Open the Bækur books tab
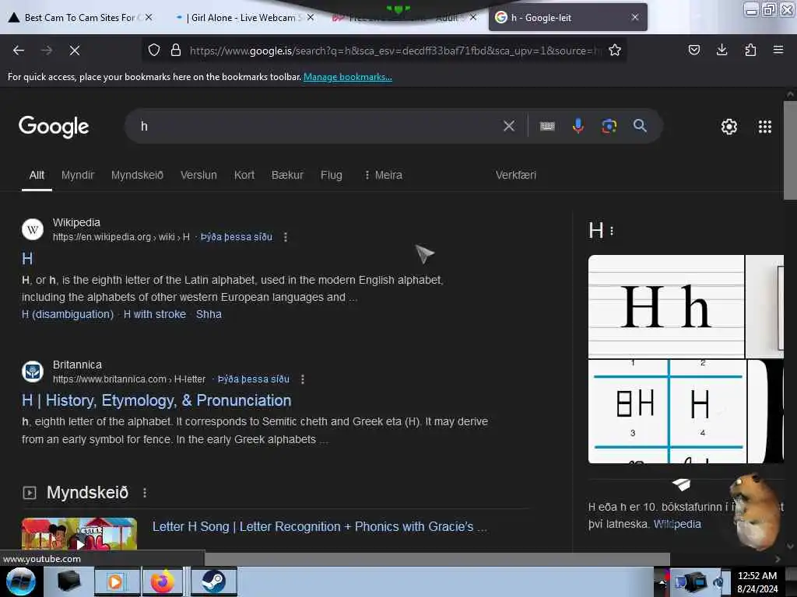797x597 pixels. coord(287,175)
